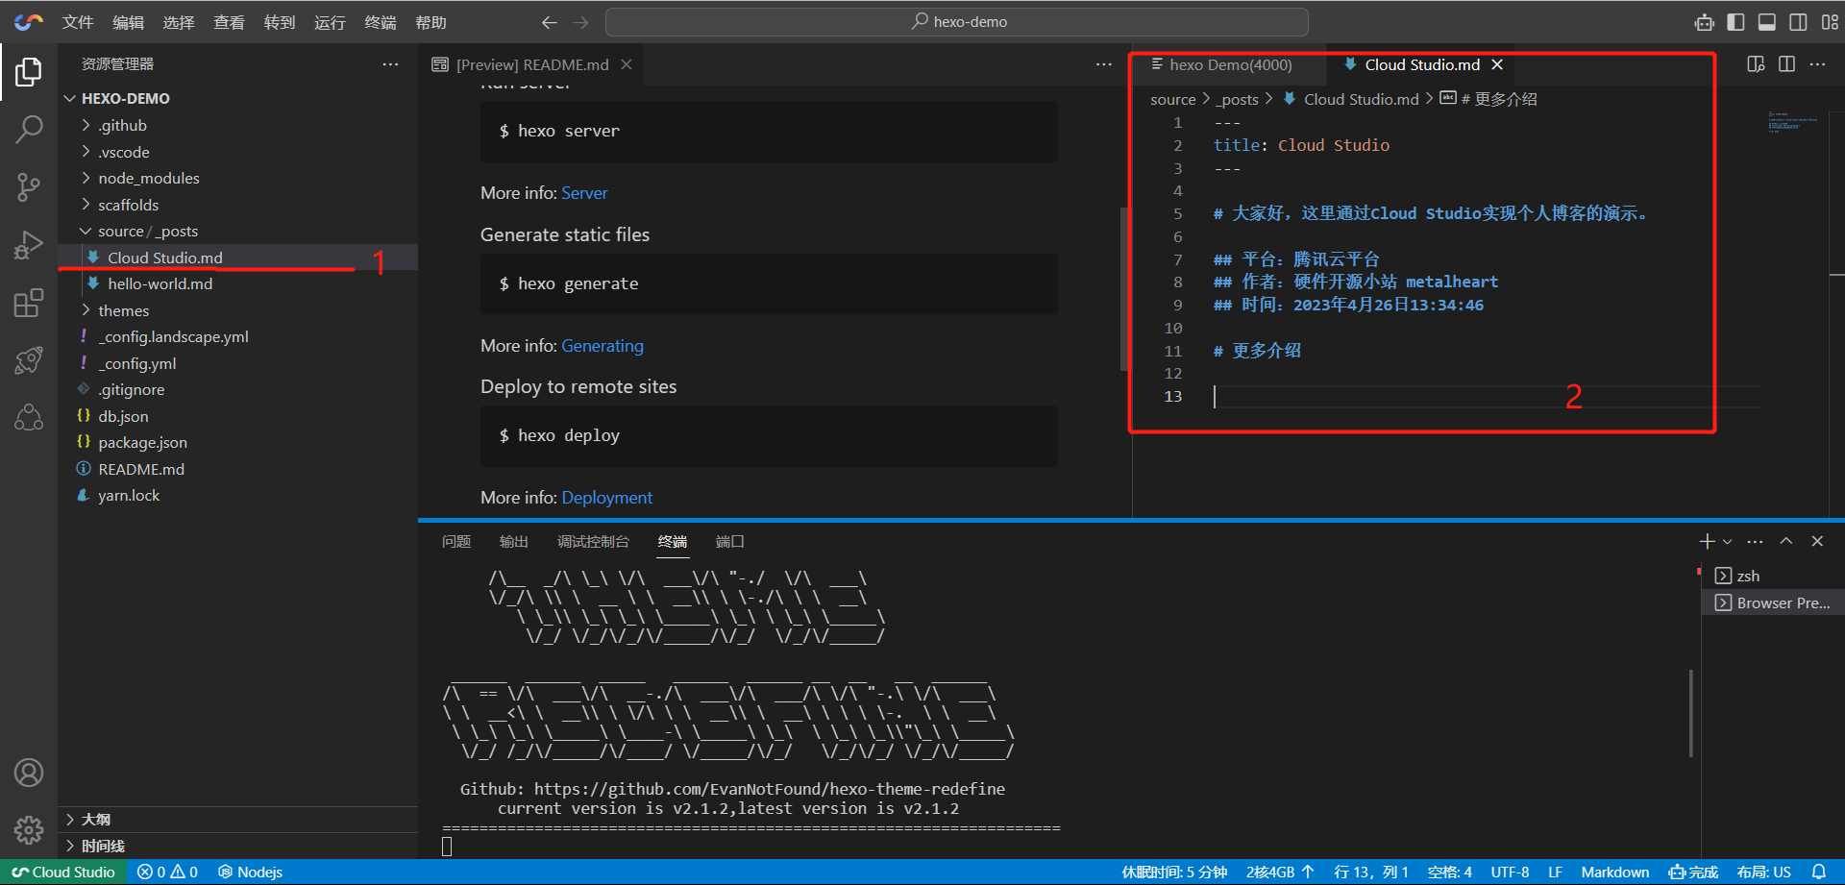Click UTF-8 encoding in status bar
The image size is (1845, 885).
1510,872
